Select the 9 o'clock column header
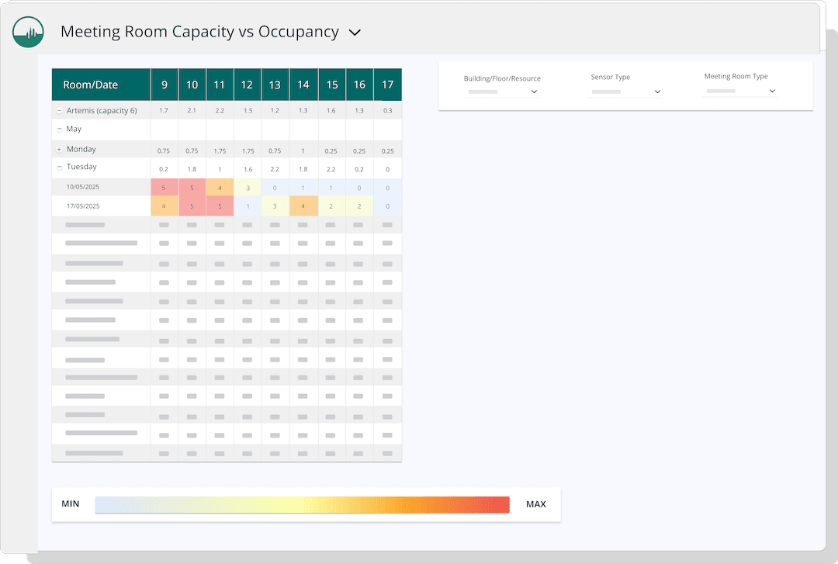 tap(164, 85)
